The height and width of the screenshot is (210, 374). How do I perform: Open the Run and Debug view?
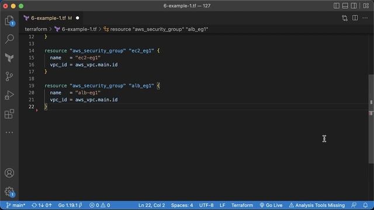click(x=9, y=95)
